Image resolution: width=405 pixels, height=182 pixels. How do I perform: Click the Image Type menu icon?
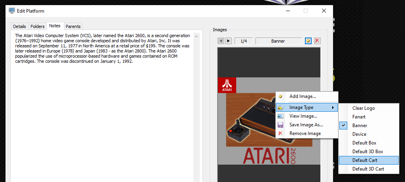[x=280, y=107]
